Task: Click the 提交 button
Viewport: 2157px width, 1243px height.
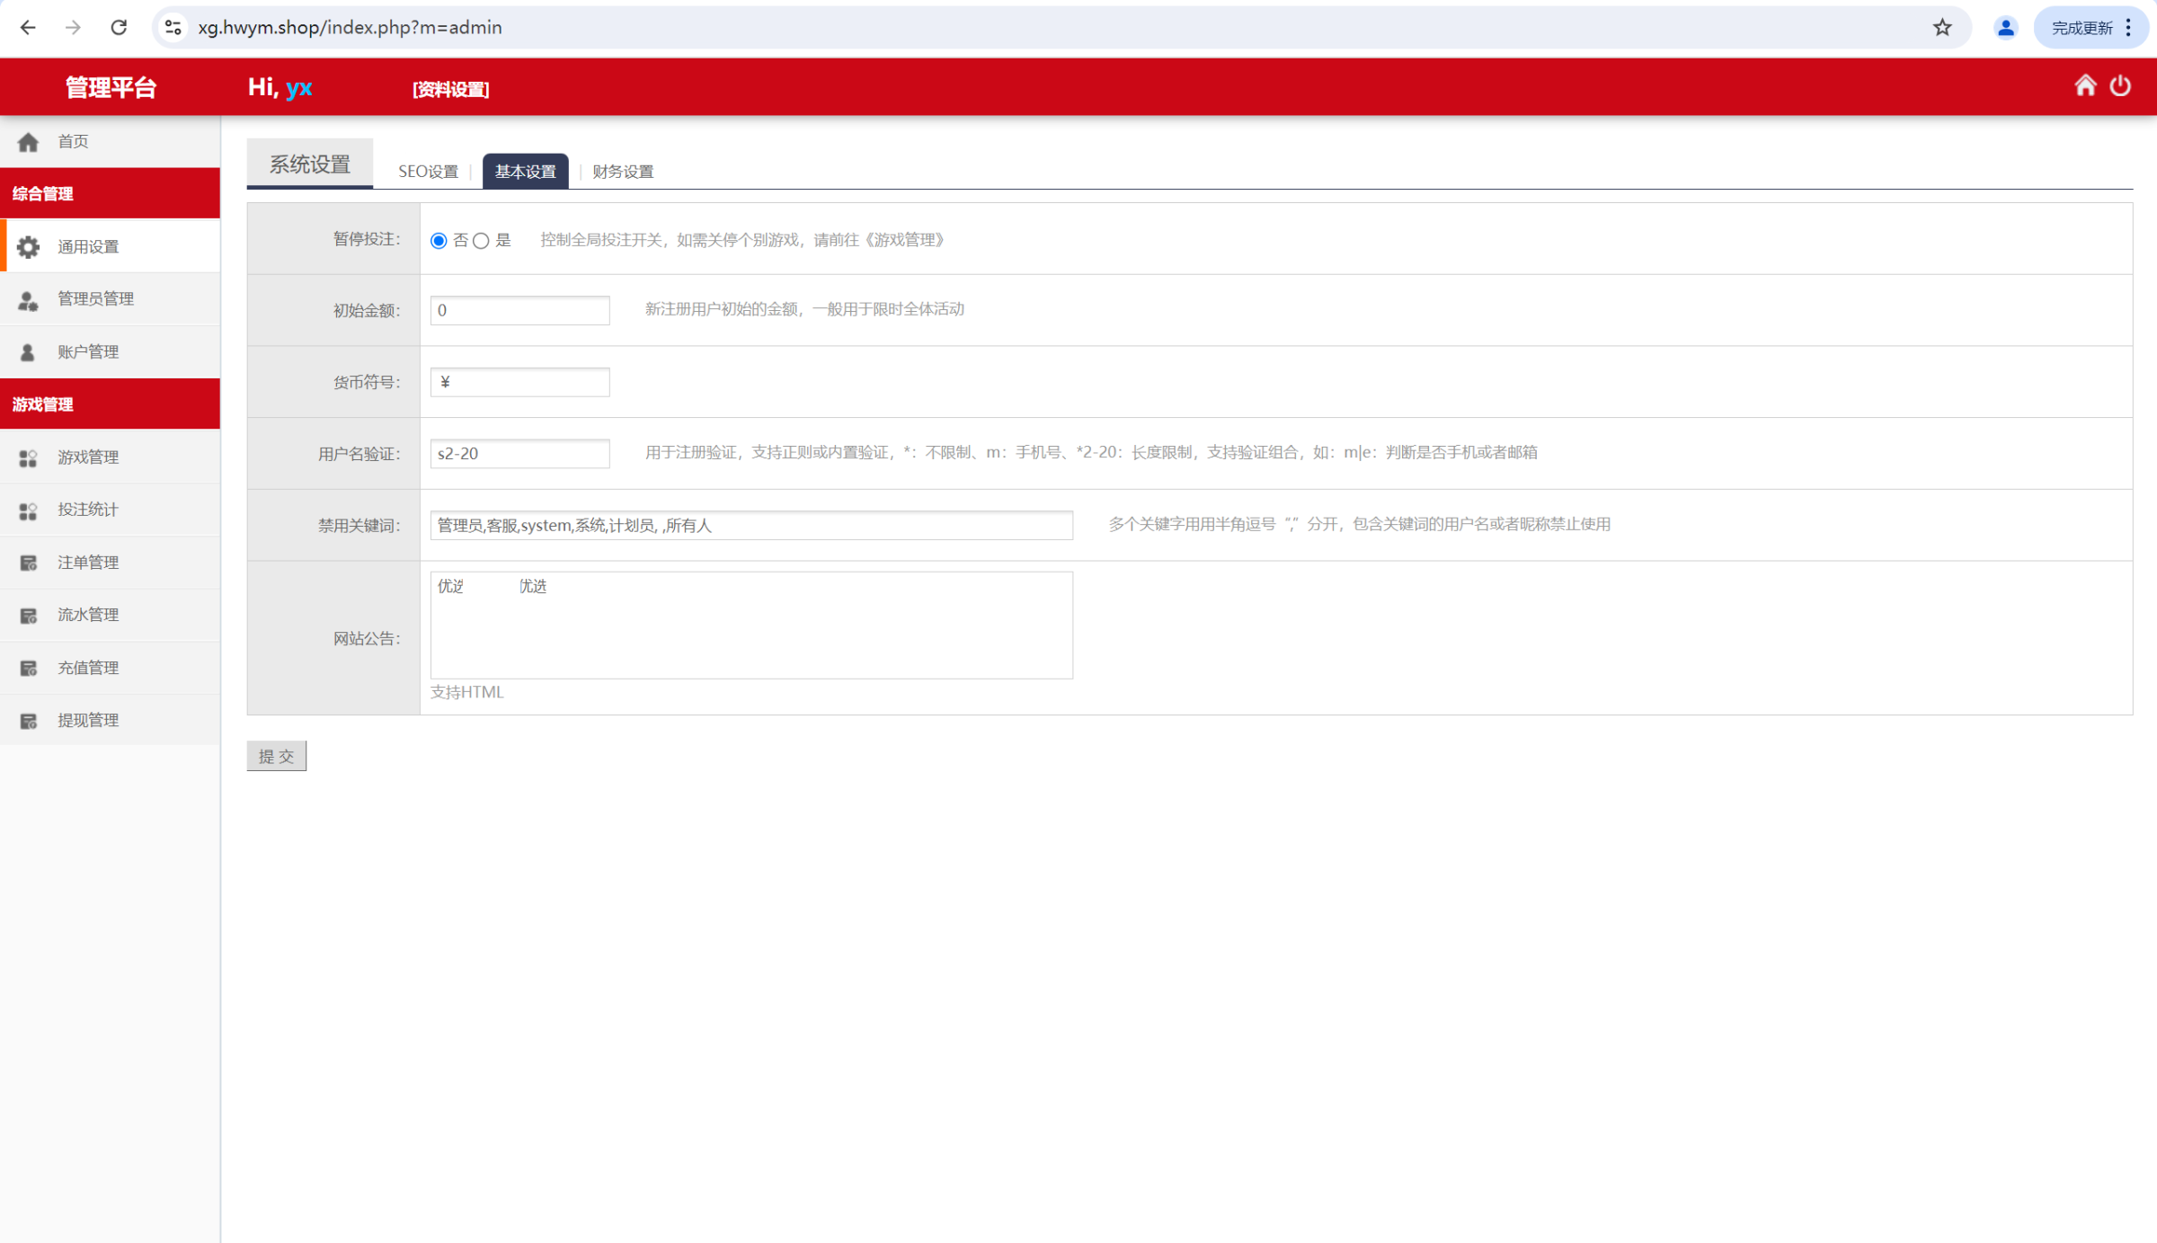Action: pyautogui.click(x=276, y=756)
